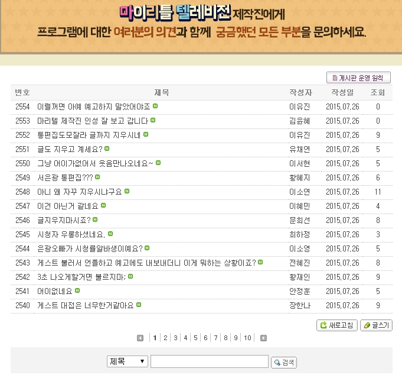The width and height of the screenshot is (402, 378).
Task: Select current page number 1
Action: (155, 338)
